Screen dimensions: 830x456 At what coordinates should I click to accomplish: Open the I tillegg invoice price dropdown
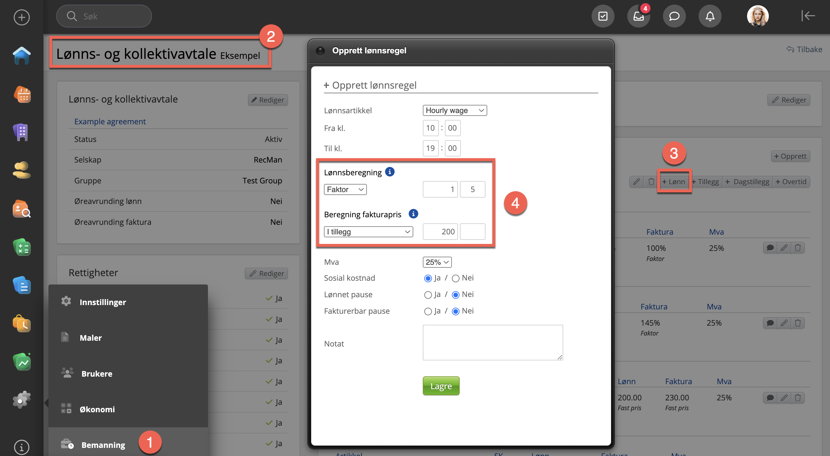(368, 232)
